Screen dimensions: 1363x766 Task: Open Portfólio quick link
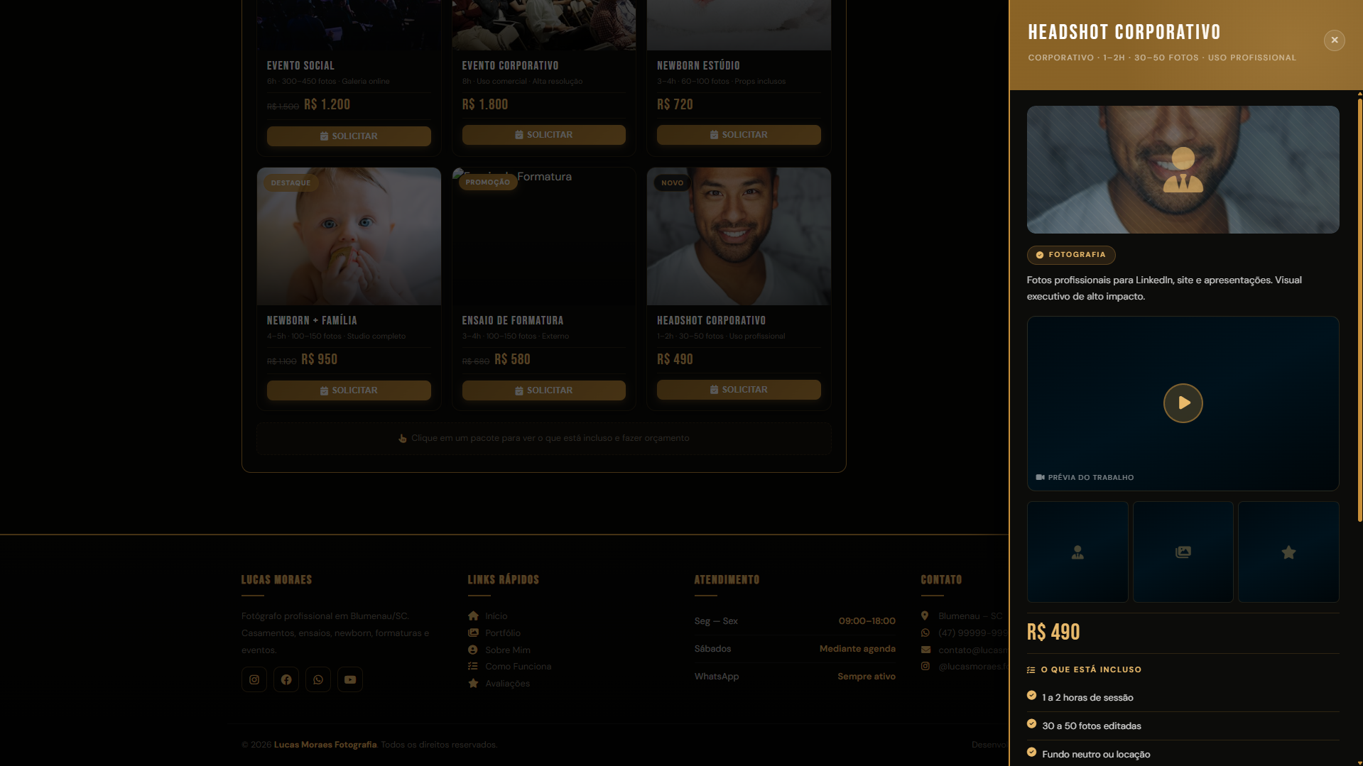(502, 633)
